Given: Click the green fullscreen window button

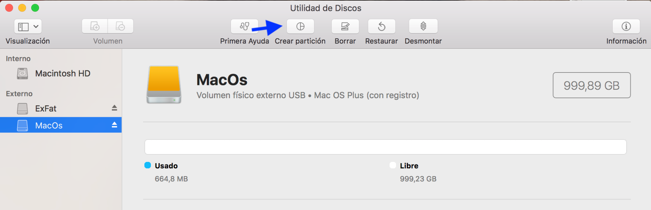Looking at the screenshot, I should (35, 8).
